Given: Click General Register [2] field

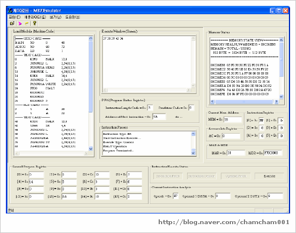Looking at the screenshot, I should tap(102, 174).
